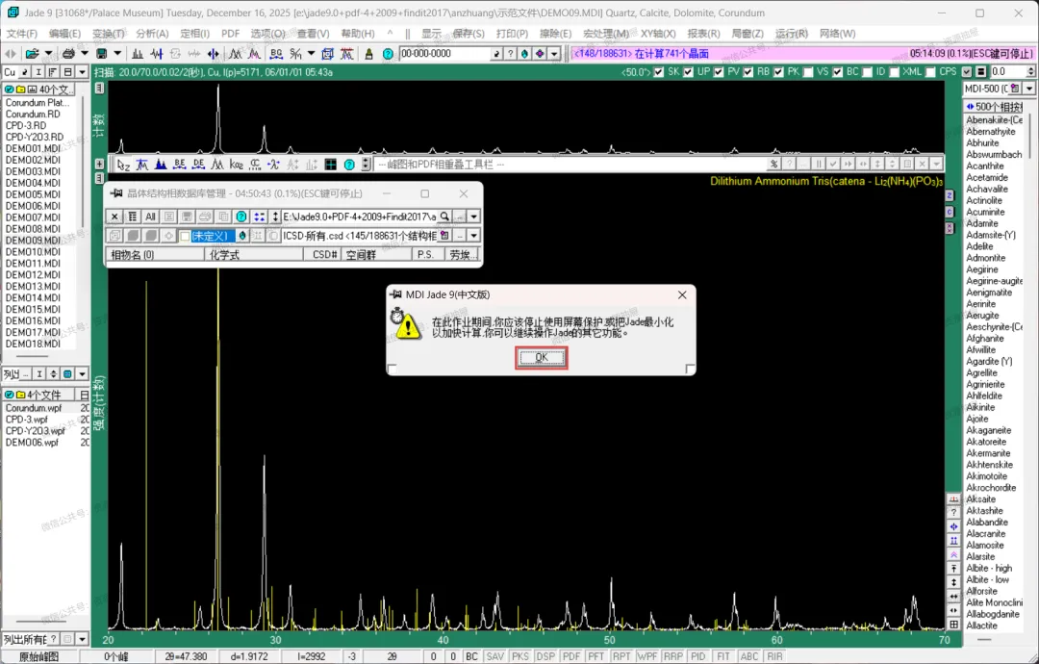Viewport: 1039px width, 664px height.
Task: Click the intensity stepper arrows next to 0.0
Action: click(x=1030, y=71)
